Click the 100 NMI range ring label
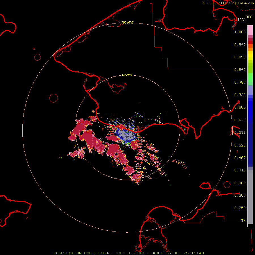Viewport: 255px width, 255px height. click(x=127, y=22)
